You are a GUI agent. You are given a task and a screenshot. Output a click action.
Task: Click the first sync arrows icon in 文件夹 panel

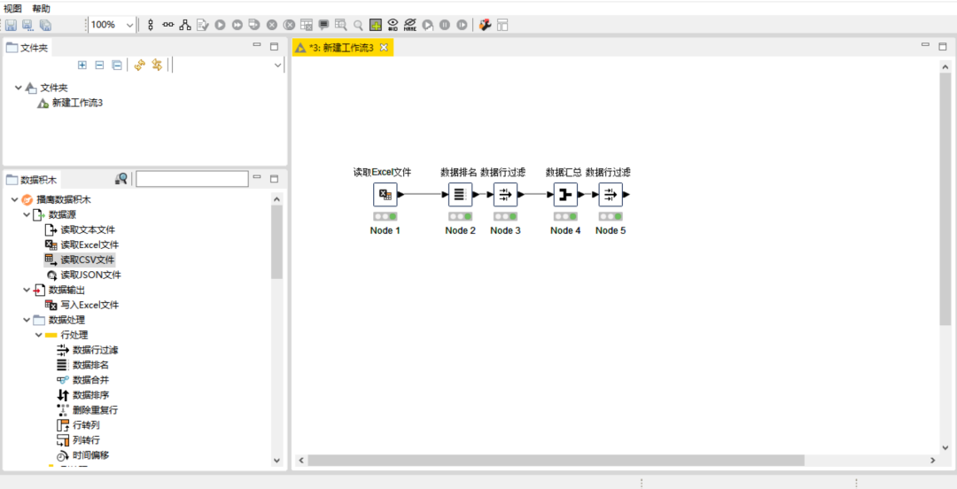click(x=140, y=65)
